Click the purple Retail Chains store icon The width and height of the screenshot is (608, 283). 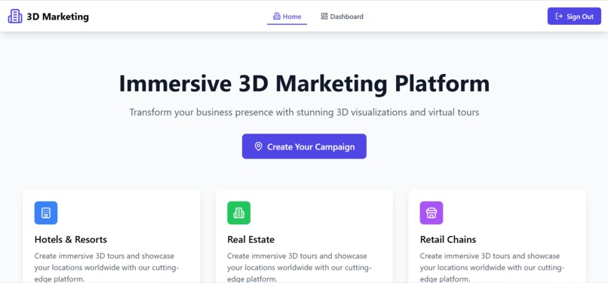coord(431,213)
